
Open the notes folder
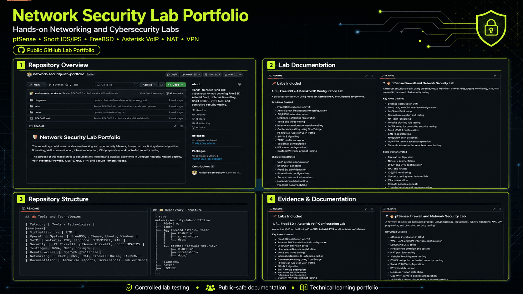click(x=38, y=112)
